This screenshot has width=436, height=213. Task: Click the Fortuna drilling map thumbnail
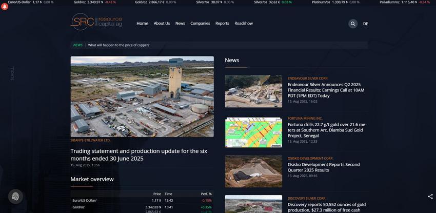point(253,132)
